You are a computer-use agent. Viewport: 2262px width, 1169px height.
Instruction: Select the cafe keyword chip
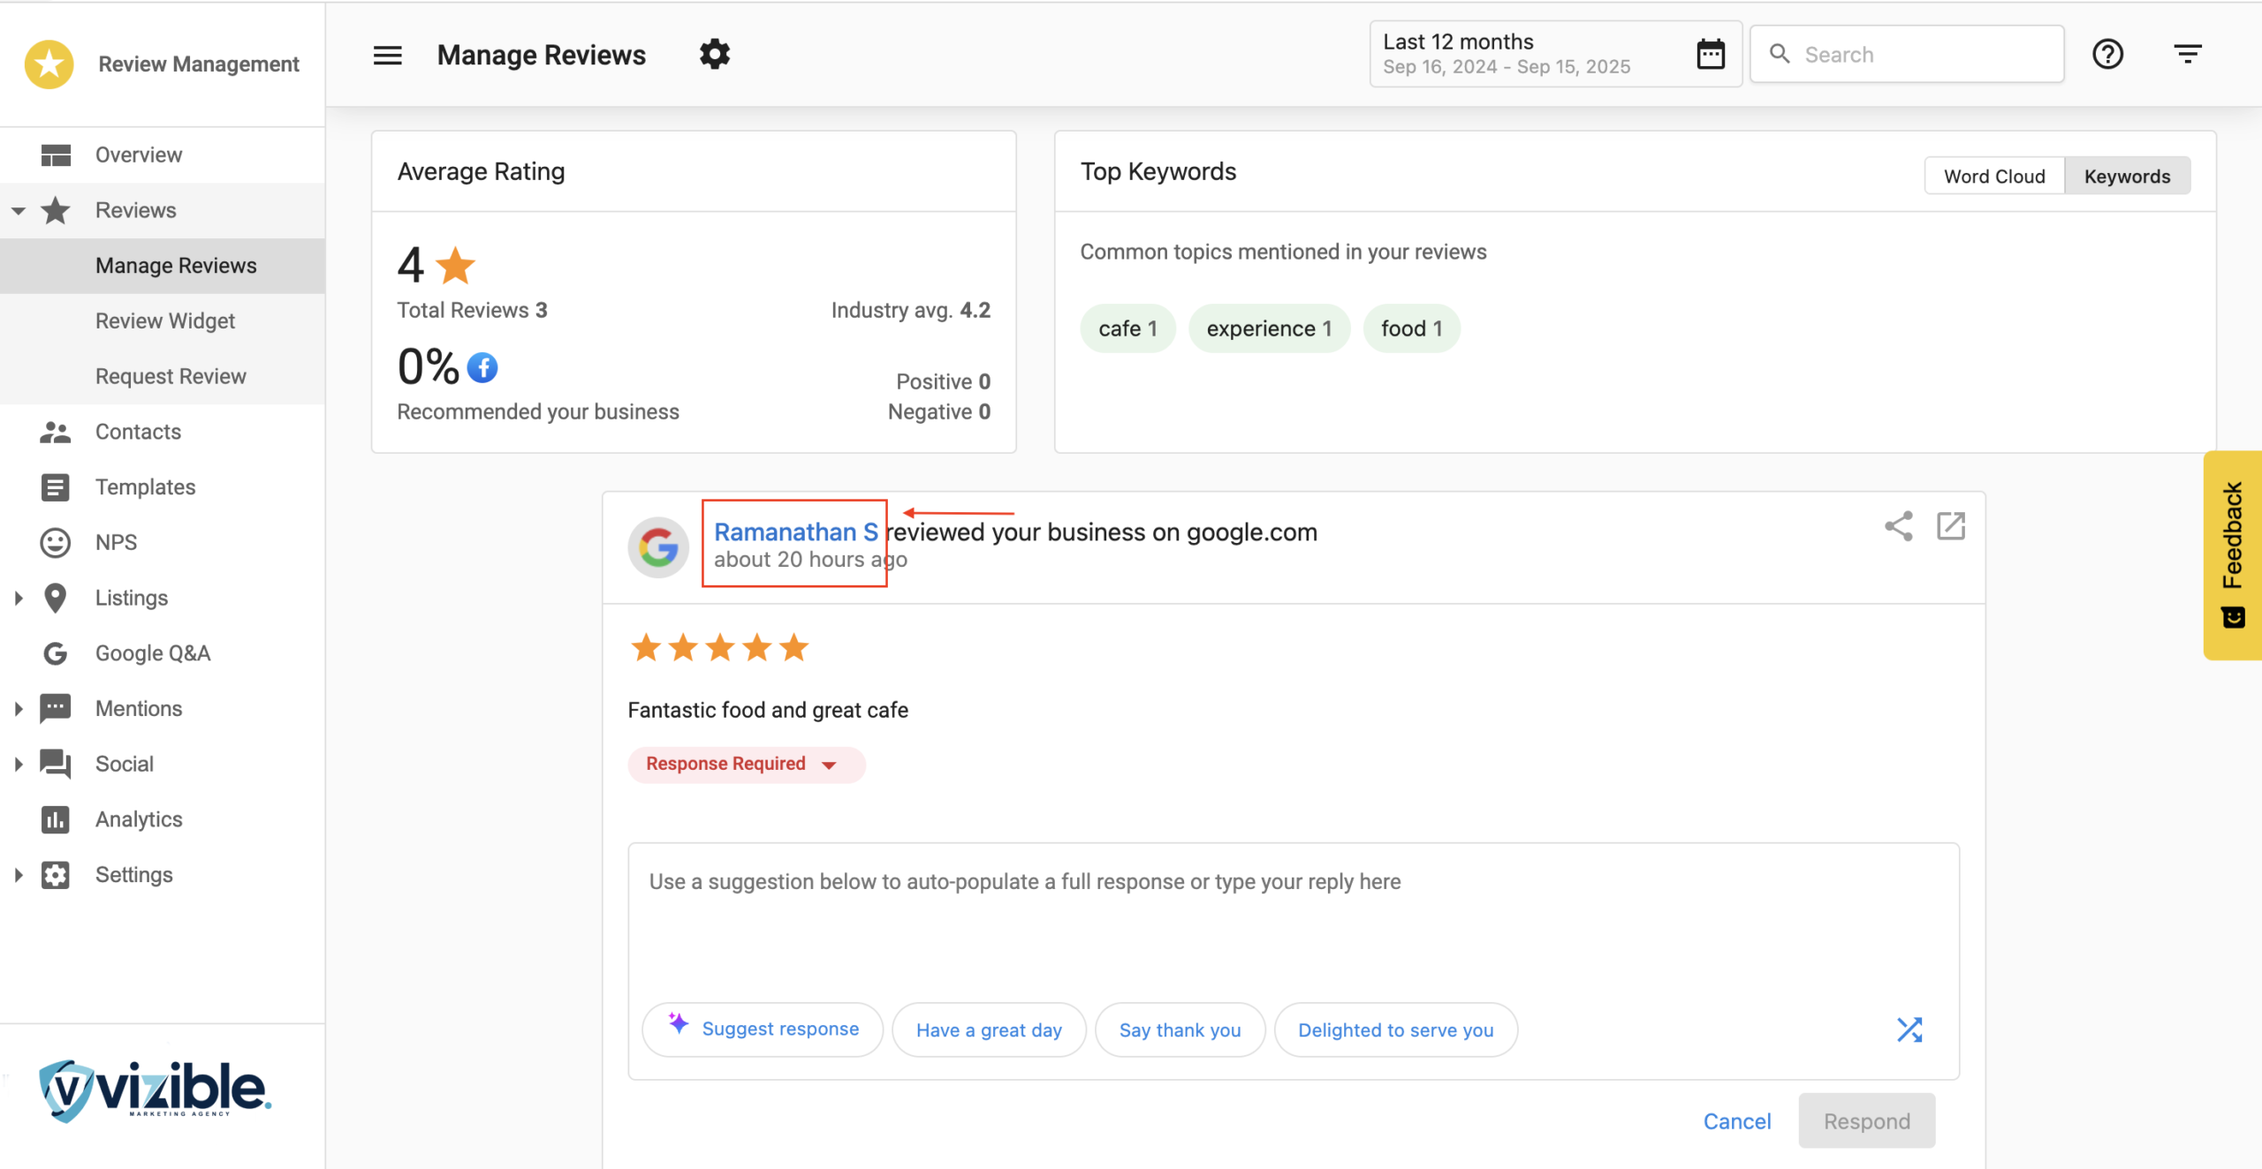pos(1127,328)
